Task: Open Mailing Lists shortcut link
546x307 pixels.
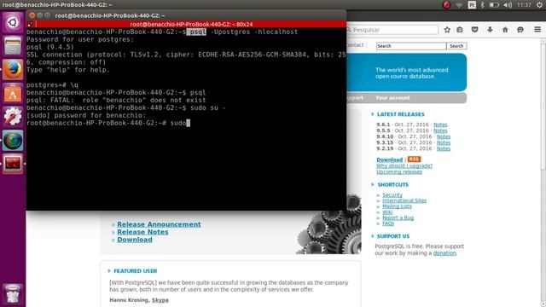Action: tap(397, 206)
